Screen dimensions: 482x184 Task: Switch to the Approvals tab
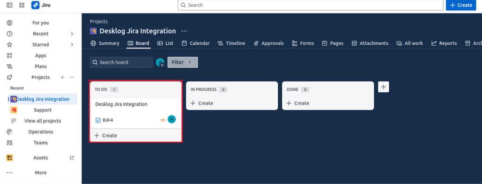269,43
